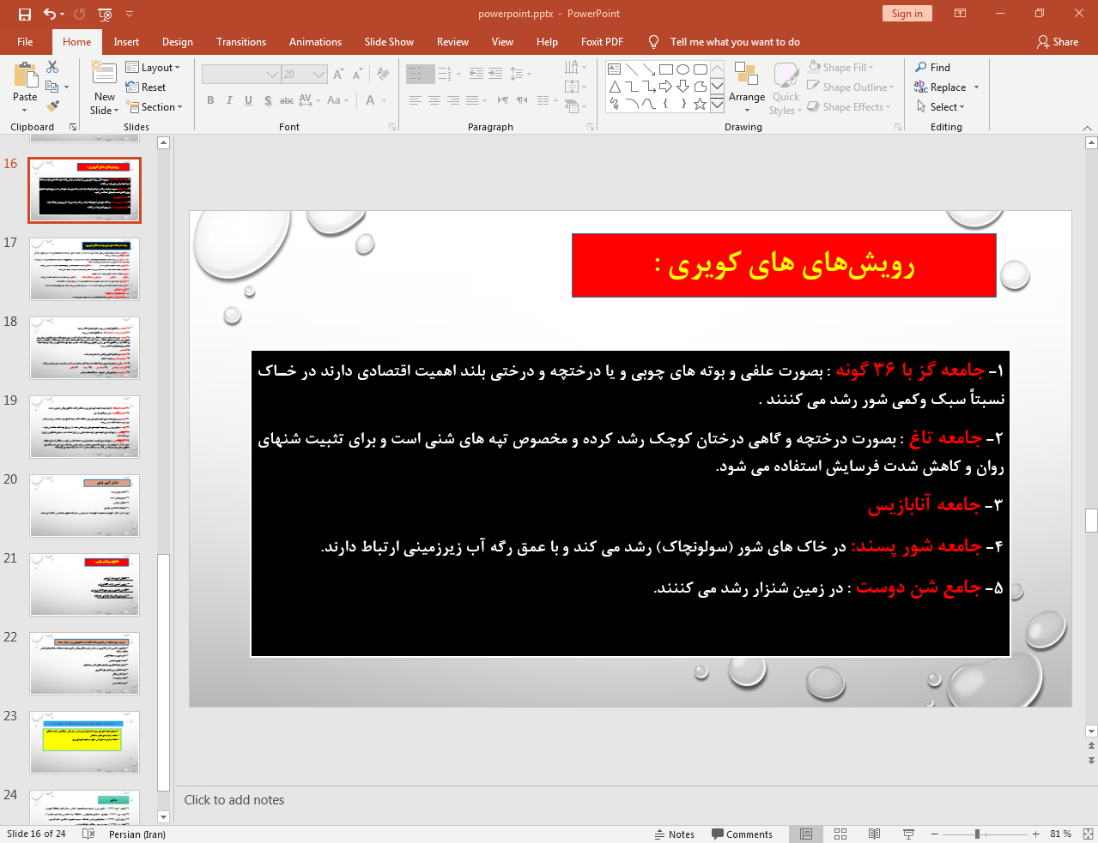Click the Strikethrough abc icon
This screenshot has height=843, width=1098.
pyautogui.click(x=287, y=100)
